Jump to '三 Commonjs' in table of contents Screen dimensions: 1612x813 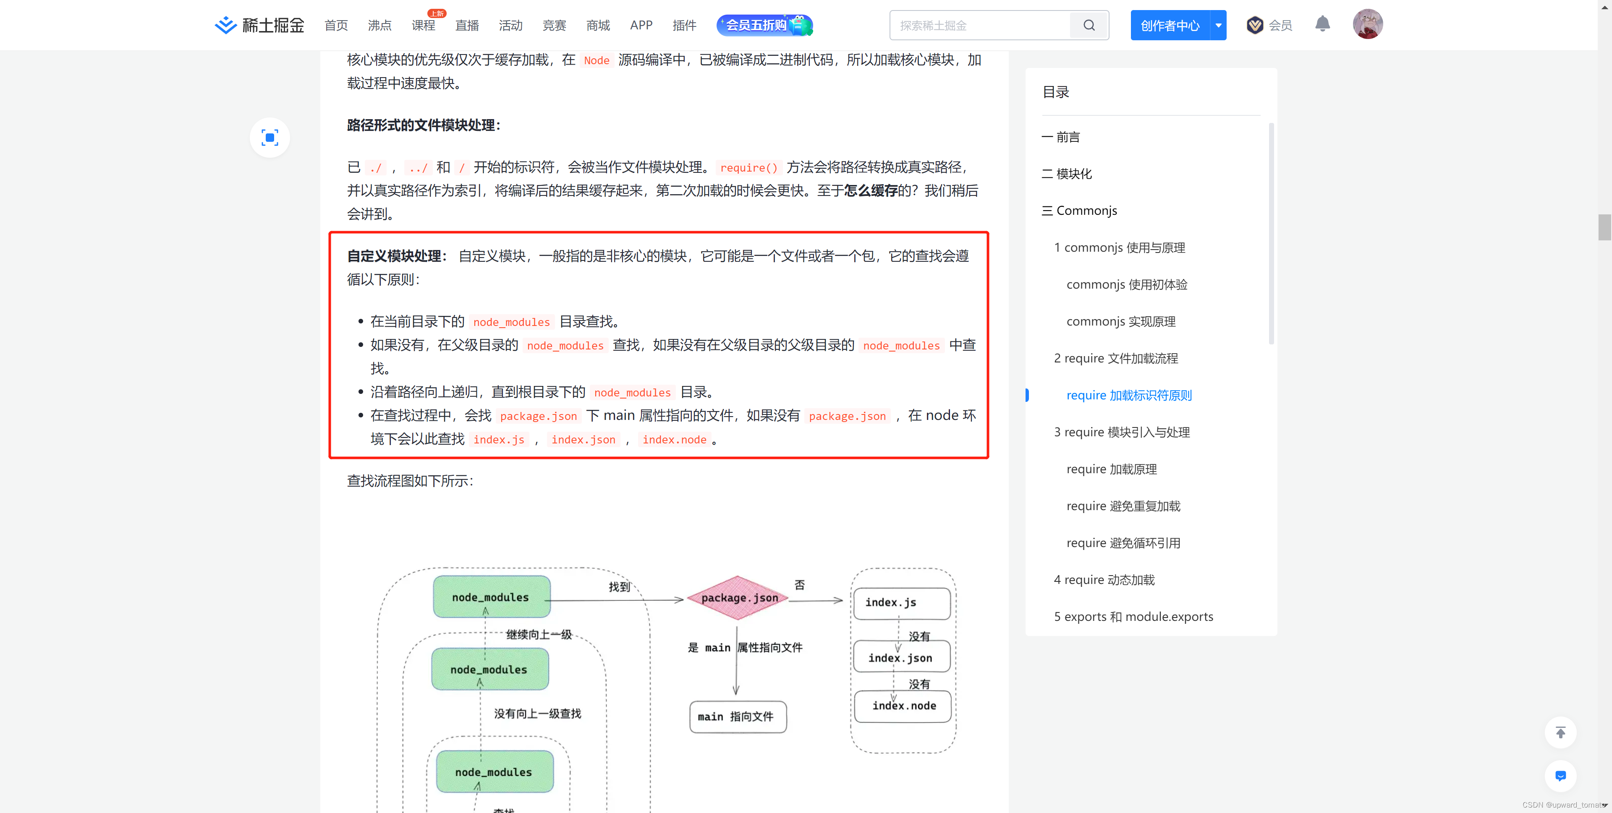1079,211
